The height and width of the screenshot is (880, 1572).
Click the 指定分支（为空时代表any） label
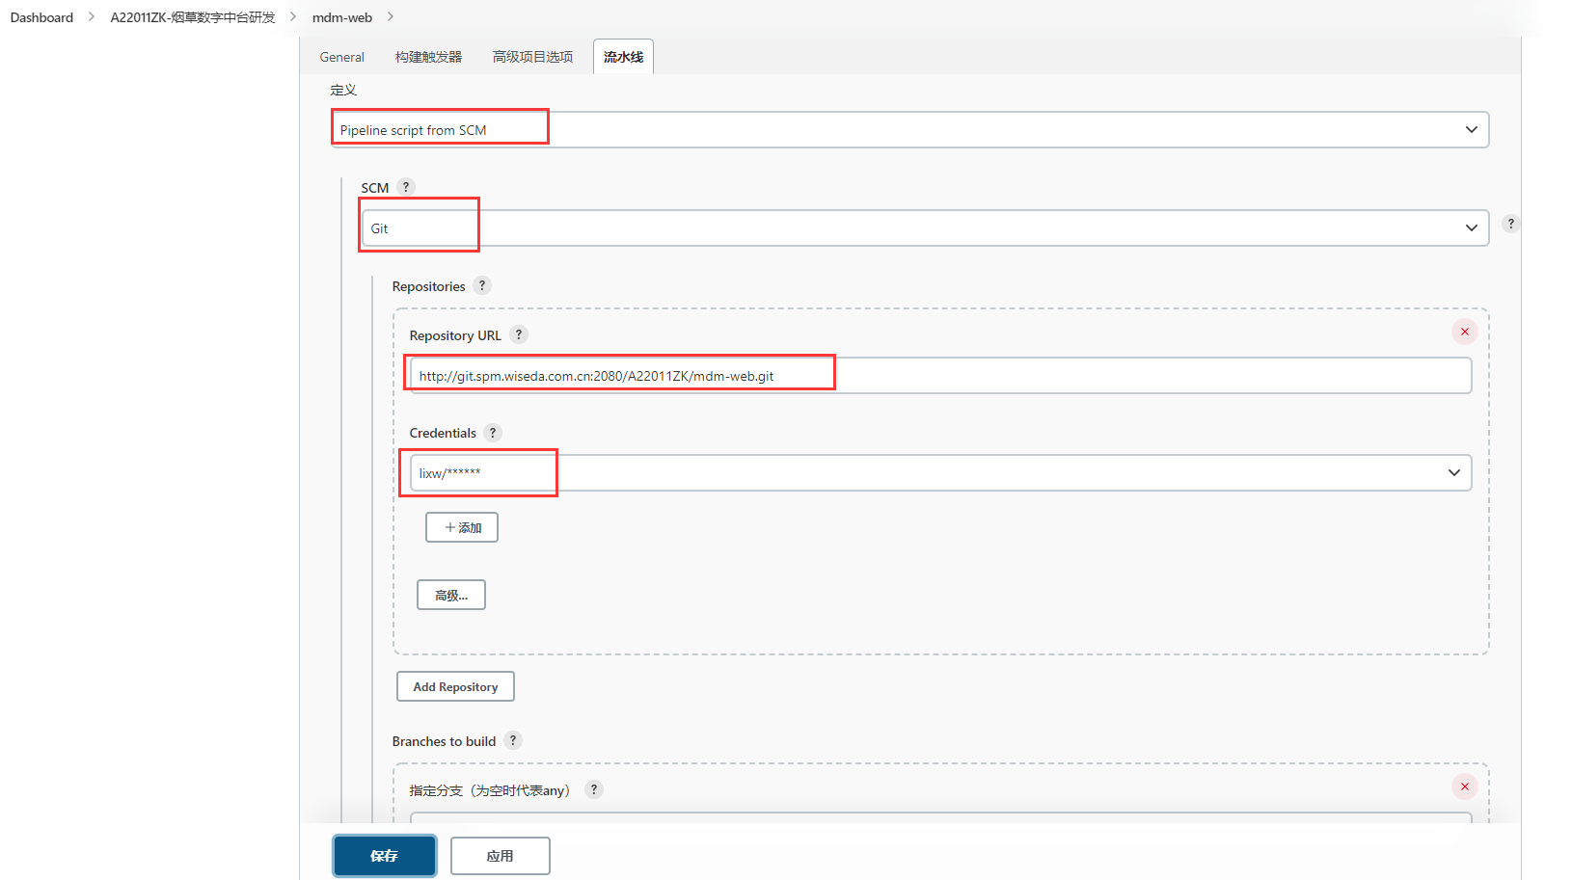pos(492,790)
